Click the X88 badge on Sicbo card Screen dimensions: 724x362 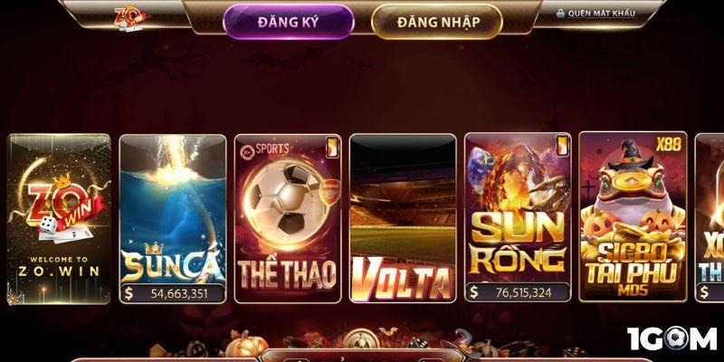[x=668, y=145]
